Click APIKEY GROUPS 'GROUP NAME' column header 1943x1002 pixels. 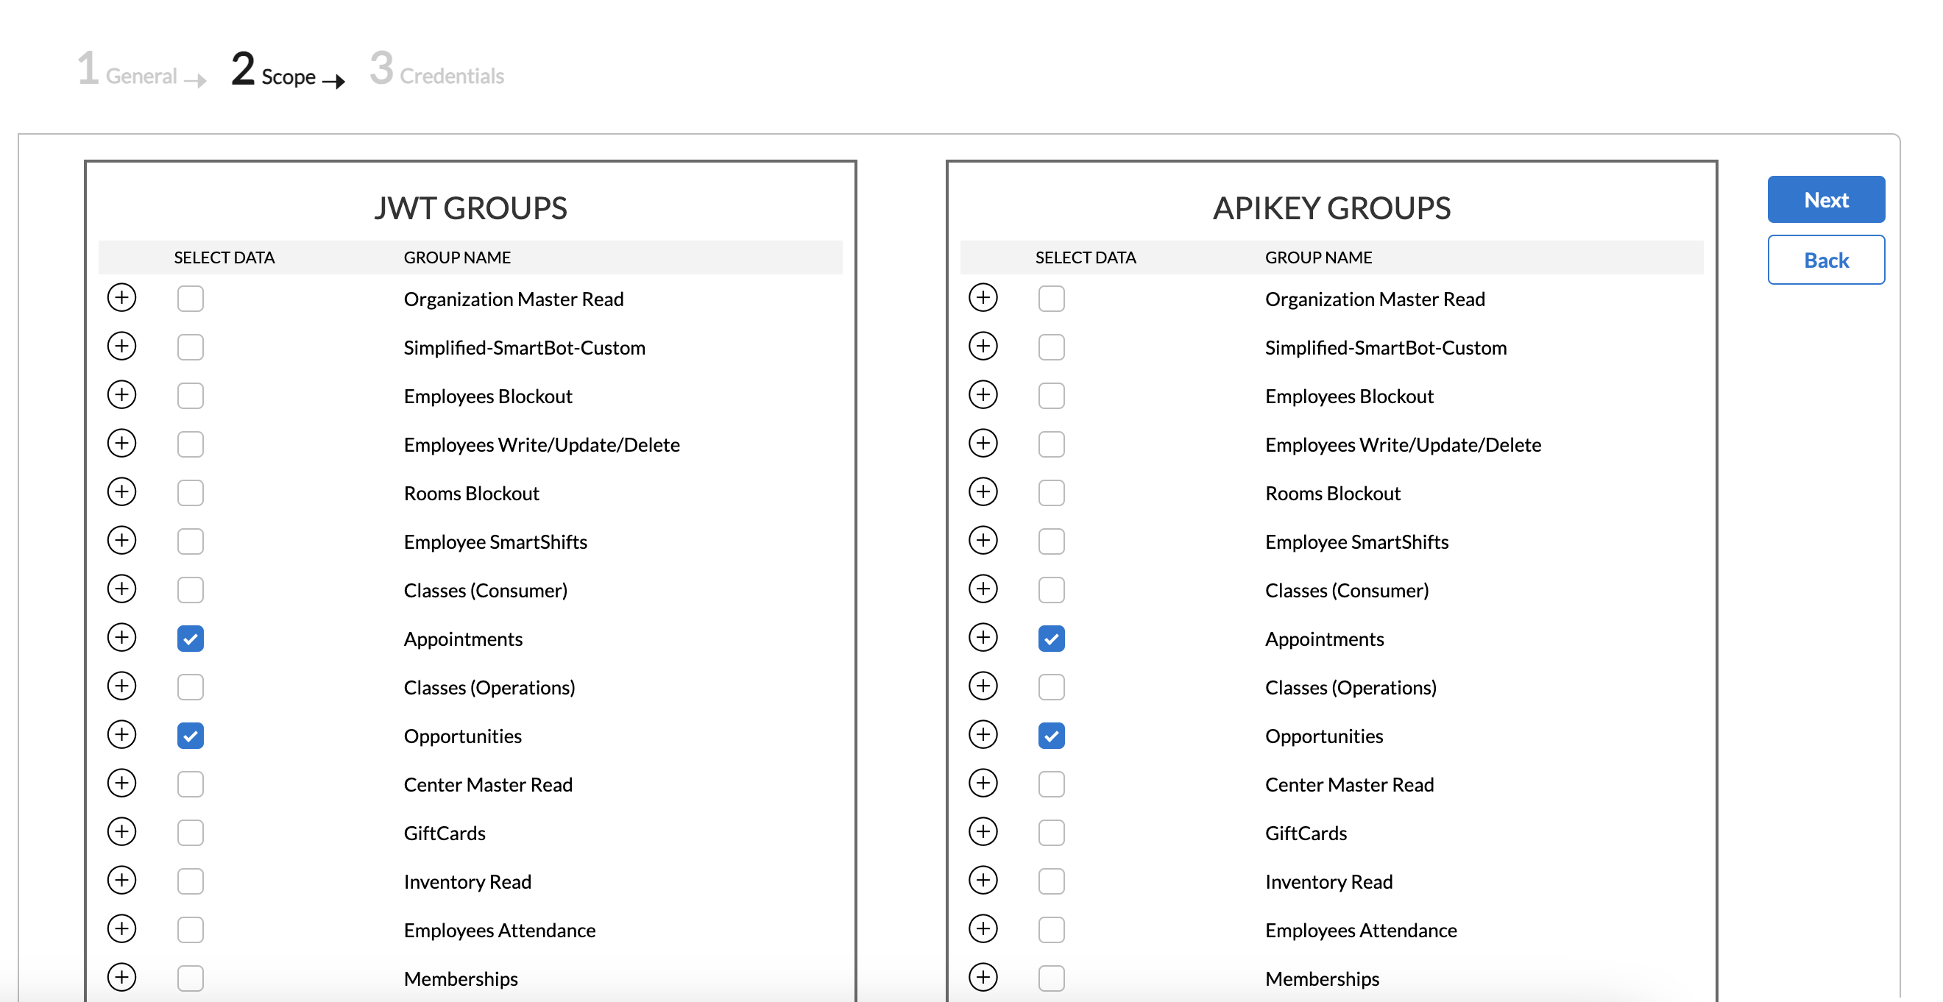coord(1318,257)
